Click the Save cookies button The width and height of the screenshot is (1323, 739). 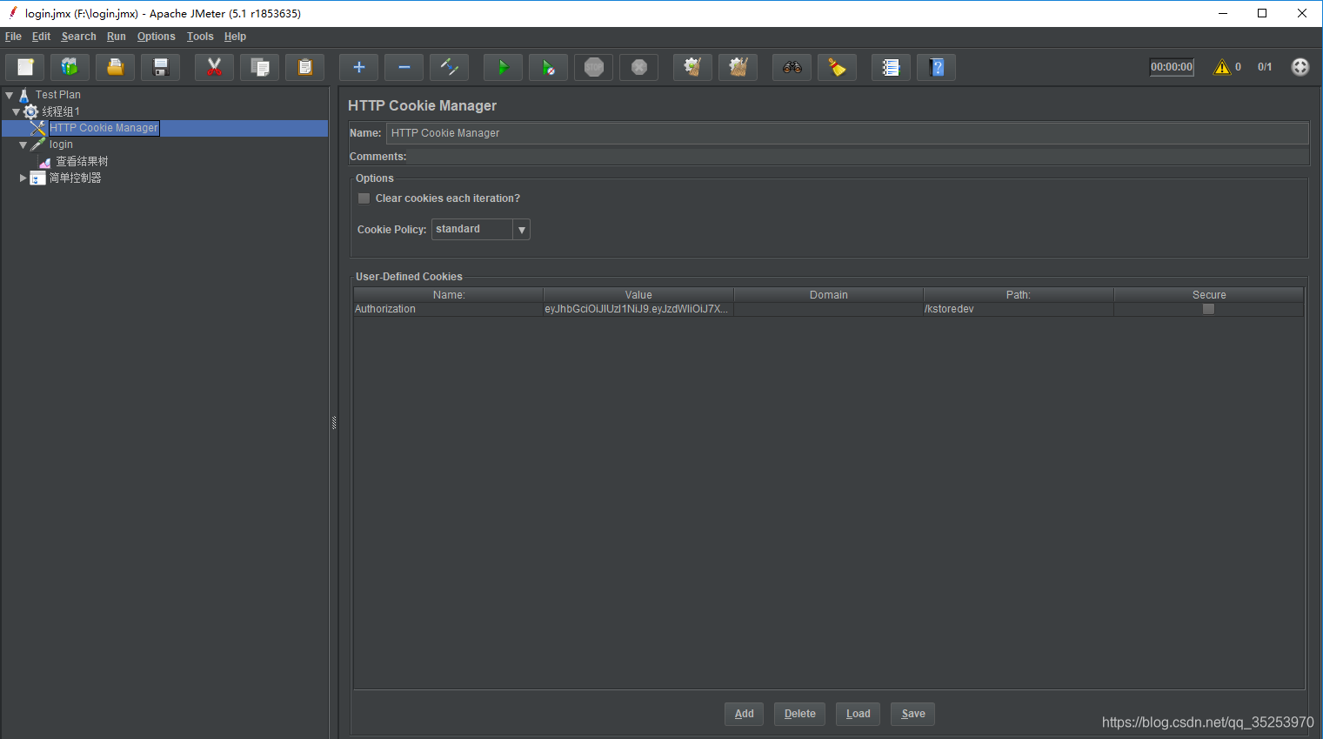913,714
